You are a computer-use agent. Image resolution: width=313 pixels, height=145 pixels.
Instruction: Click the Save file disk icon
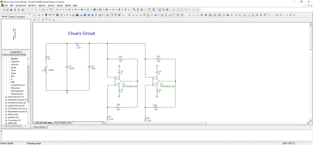pos(11,10)
